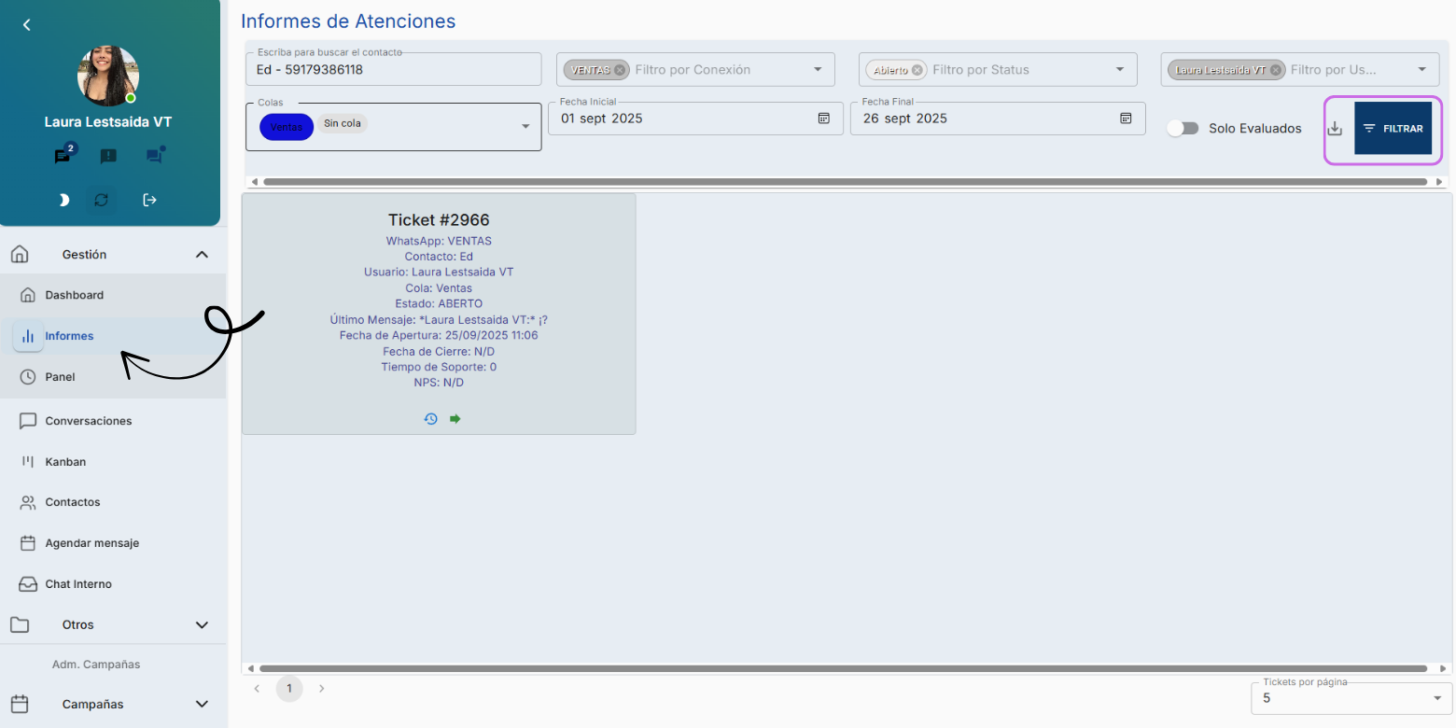Toggle dark mode moon icon

(63, 200)
